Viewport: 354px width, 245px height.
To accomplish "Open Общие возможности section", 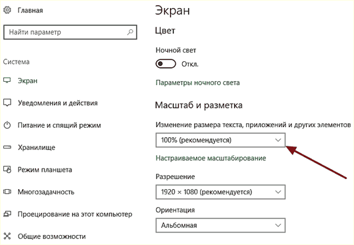I will pyautogui.click(x=52, y=236).
